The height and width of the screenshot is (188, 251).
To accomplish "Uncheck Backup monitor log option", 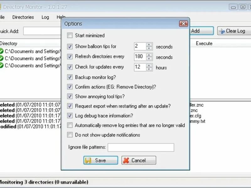I will coord(70,77).
